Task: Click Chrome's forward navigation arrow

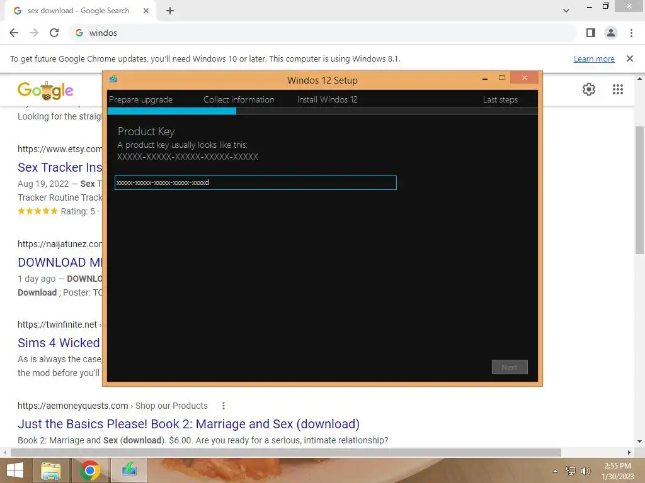Action: click(34, 33)
